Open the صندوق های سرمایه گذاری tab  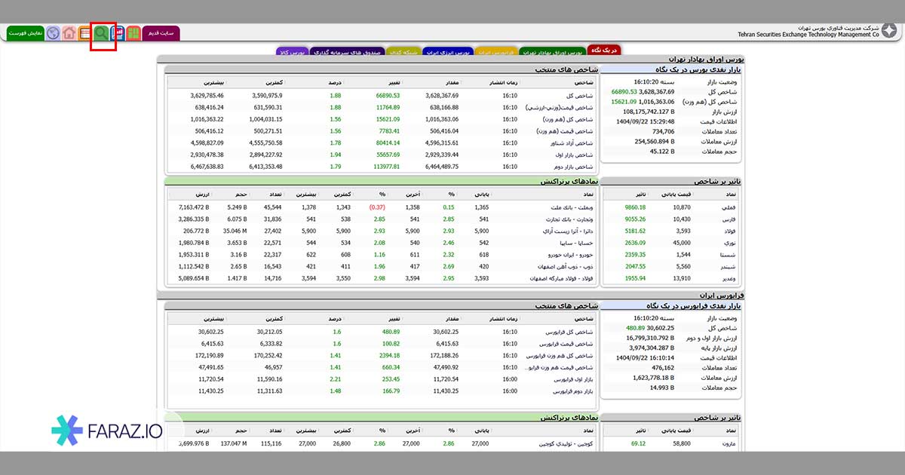point(347,52)
